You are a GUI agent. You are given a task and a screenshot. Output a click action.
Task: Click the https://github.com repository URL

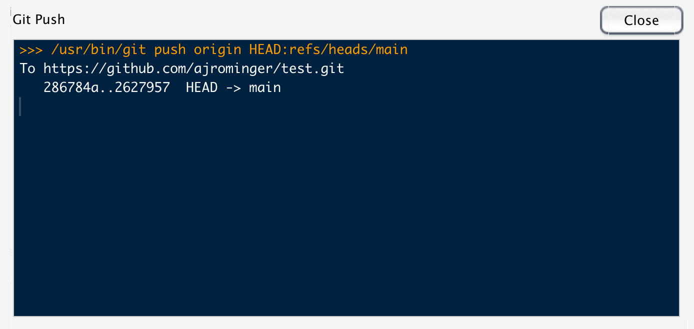click(x=194, y=68)
